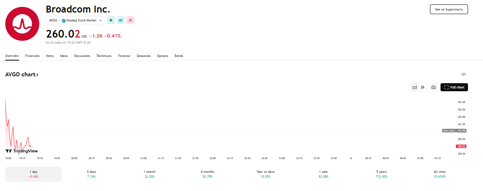This screenshot has height=191, width=483.
Task: Select the 5 years range
Action: tap(381, 174)
